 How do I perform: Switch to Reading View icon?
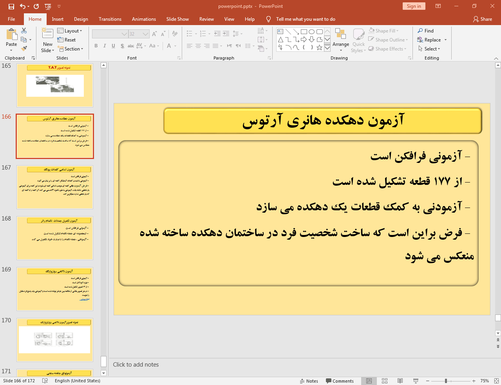[x=400, y=381]
